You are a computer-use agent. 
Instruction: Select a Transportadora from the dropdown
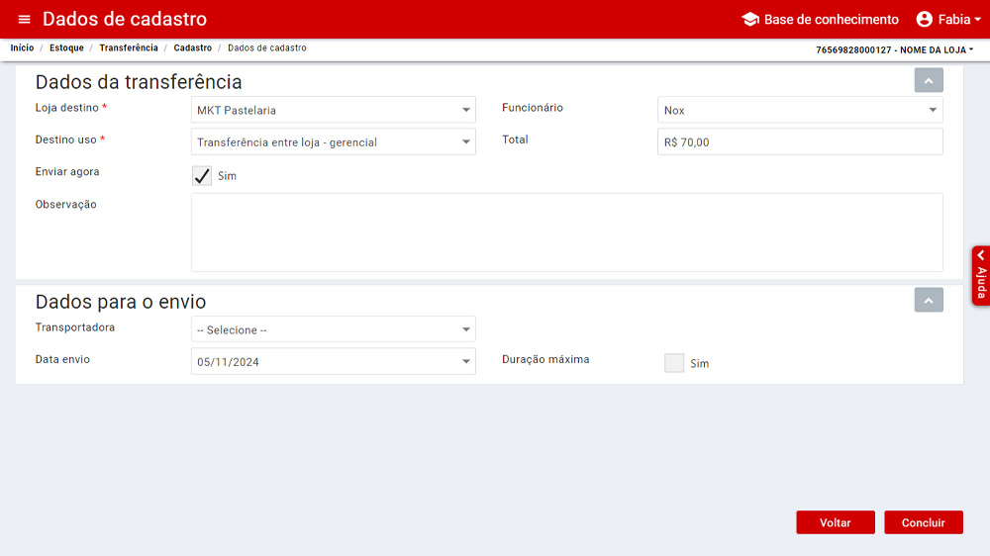[x=333, y=329]
